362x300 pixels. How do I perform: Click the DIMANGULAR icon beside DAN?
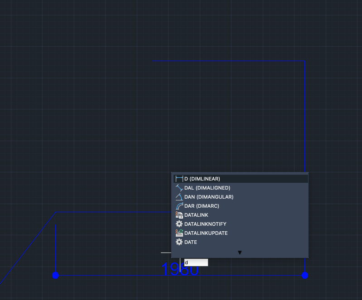179,197
